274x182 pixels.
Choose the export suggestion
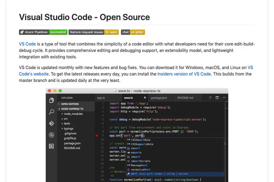[175, 148]
